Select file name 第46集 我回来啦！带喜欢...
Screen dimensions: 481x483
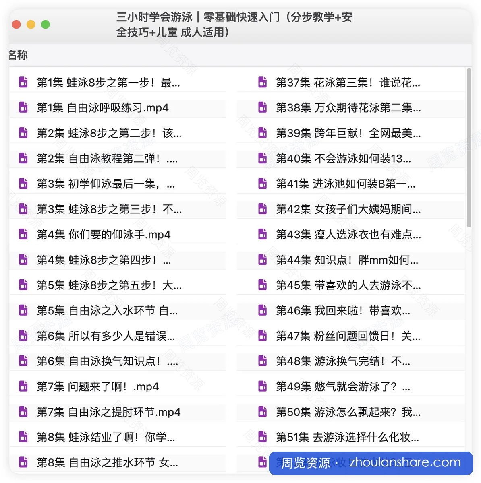coord(343,310)
